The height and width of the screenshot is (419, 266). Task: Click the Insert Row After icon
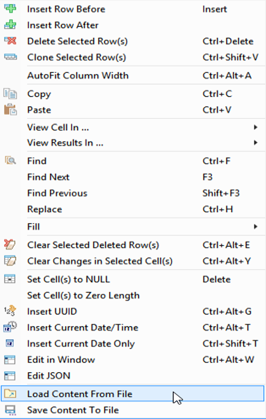pos(10,25)
